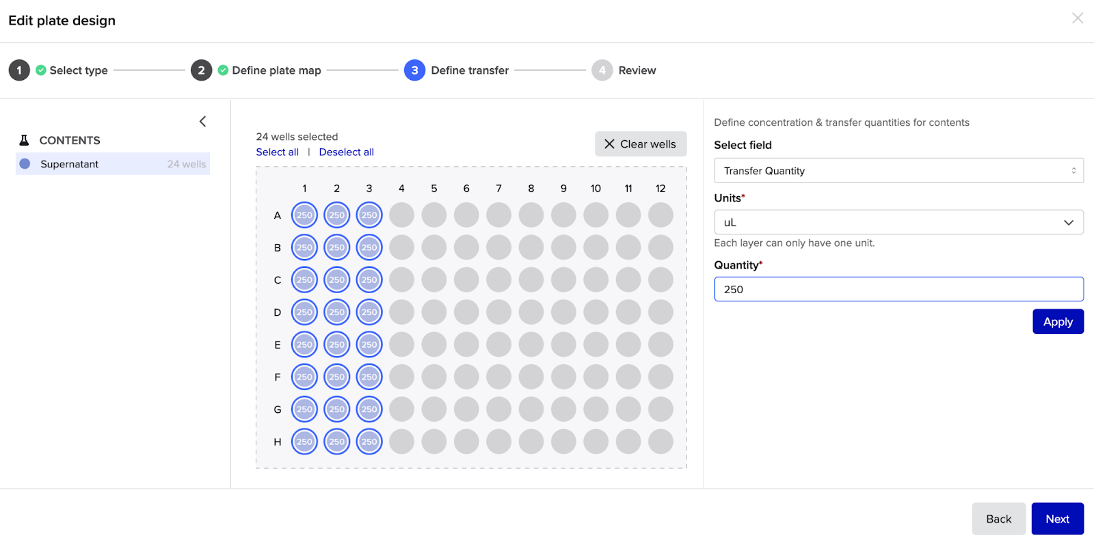Open the Define transfer step label

coord(470,70)
